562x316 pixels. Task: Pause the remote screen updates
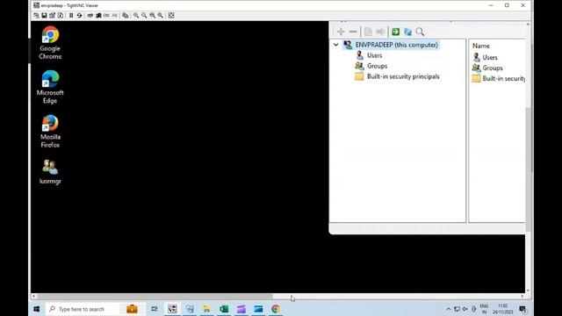tap(71, 16)
